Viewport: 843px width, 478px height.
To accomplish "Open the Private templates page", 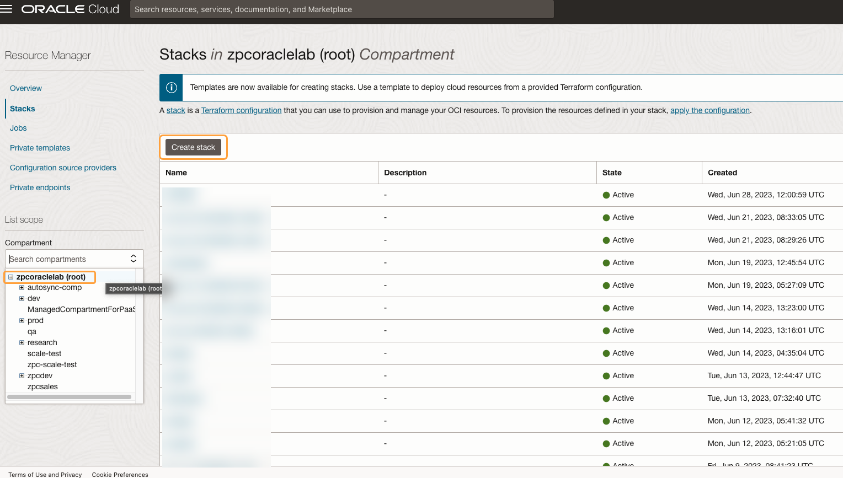I will point(40,148).
